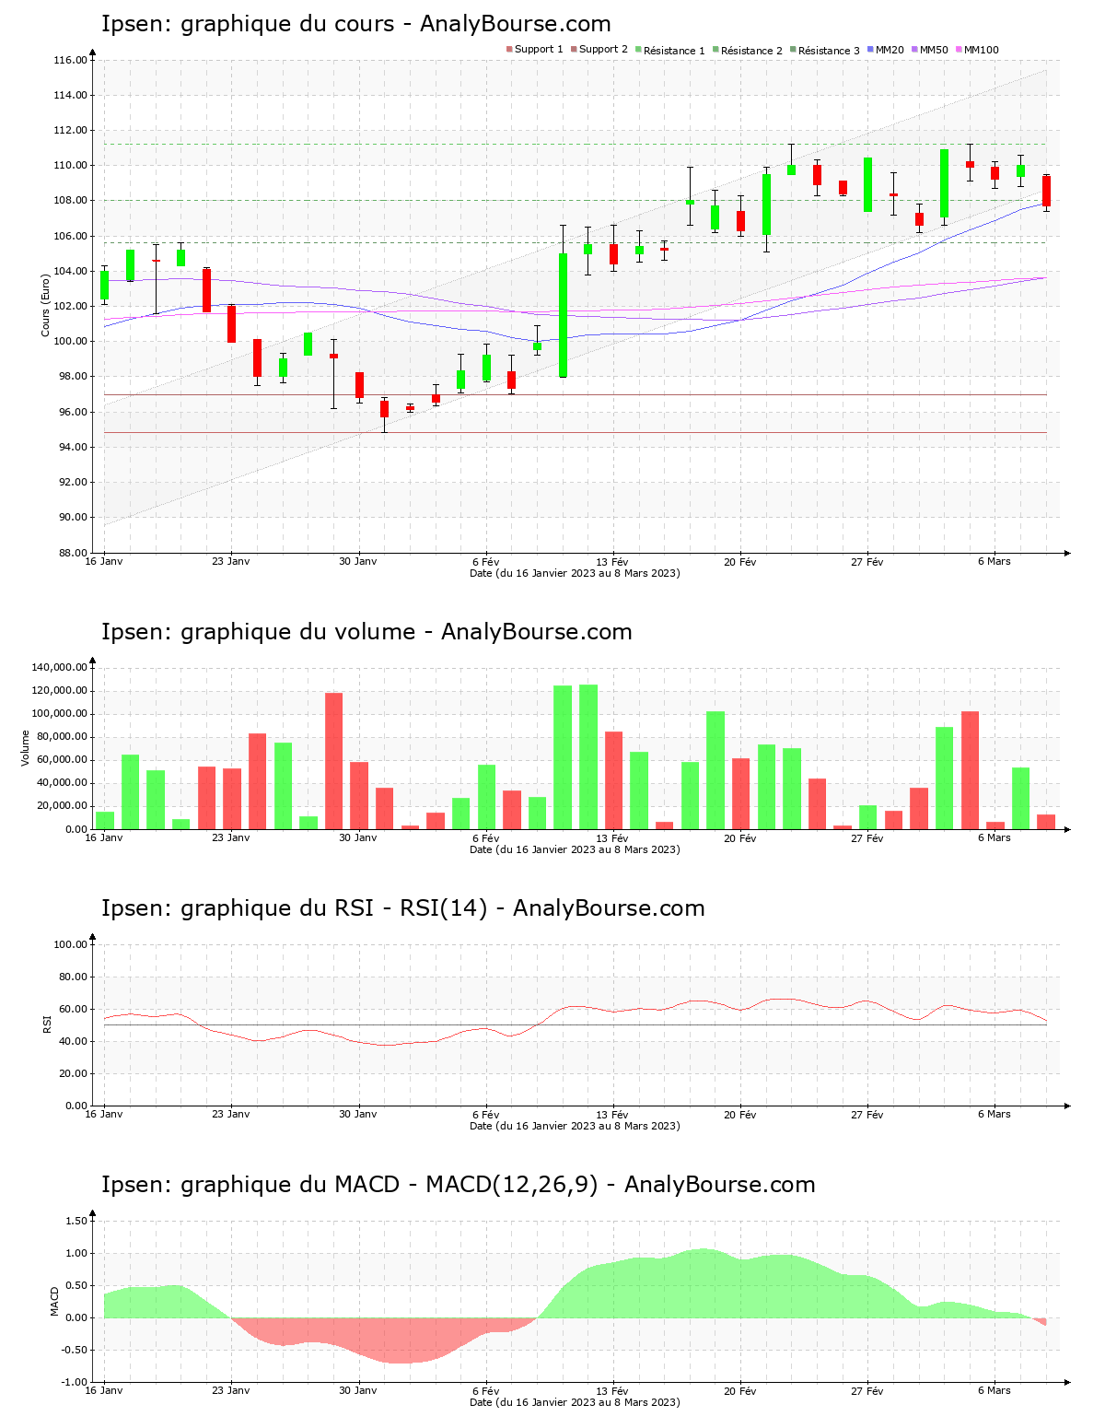Click the 116.00 tick on the price axis

point(70,61)
